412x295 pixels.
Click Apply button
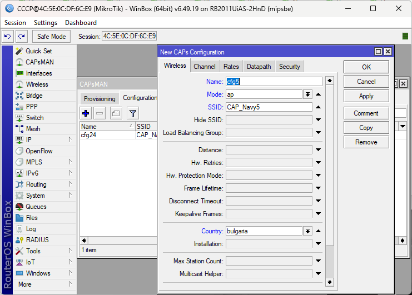coord(366,96)
